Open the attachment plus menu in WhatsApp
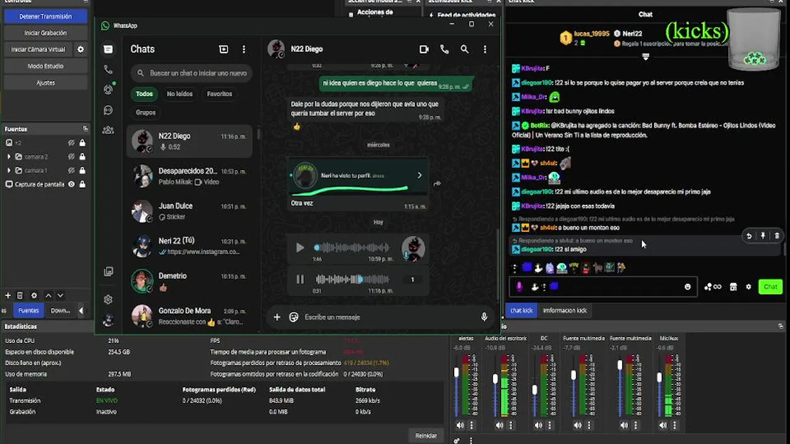Screen dimensions: 790x444 pyautogui.click(x=277, y=317)
